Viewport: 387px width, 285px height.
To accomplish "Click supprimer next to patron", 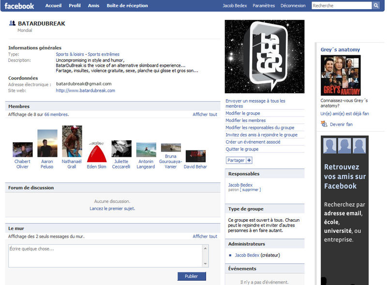I will pyautogui.click(x=250, y=190).
